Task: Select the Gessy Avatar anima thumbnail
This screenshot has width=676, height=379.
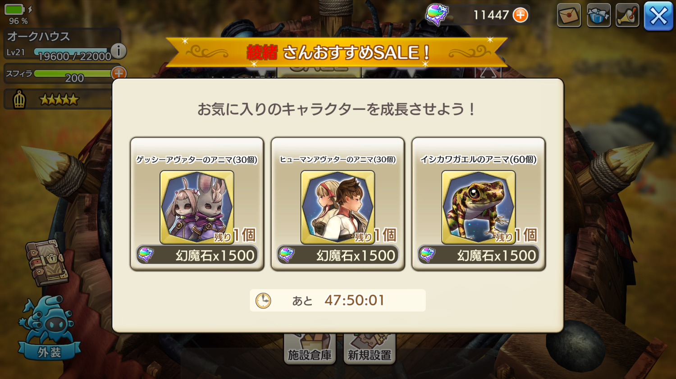Action: click(197, 207)
